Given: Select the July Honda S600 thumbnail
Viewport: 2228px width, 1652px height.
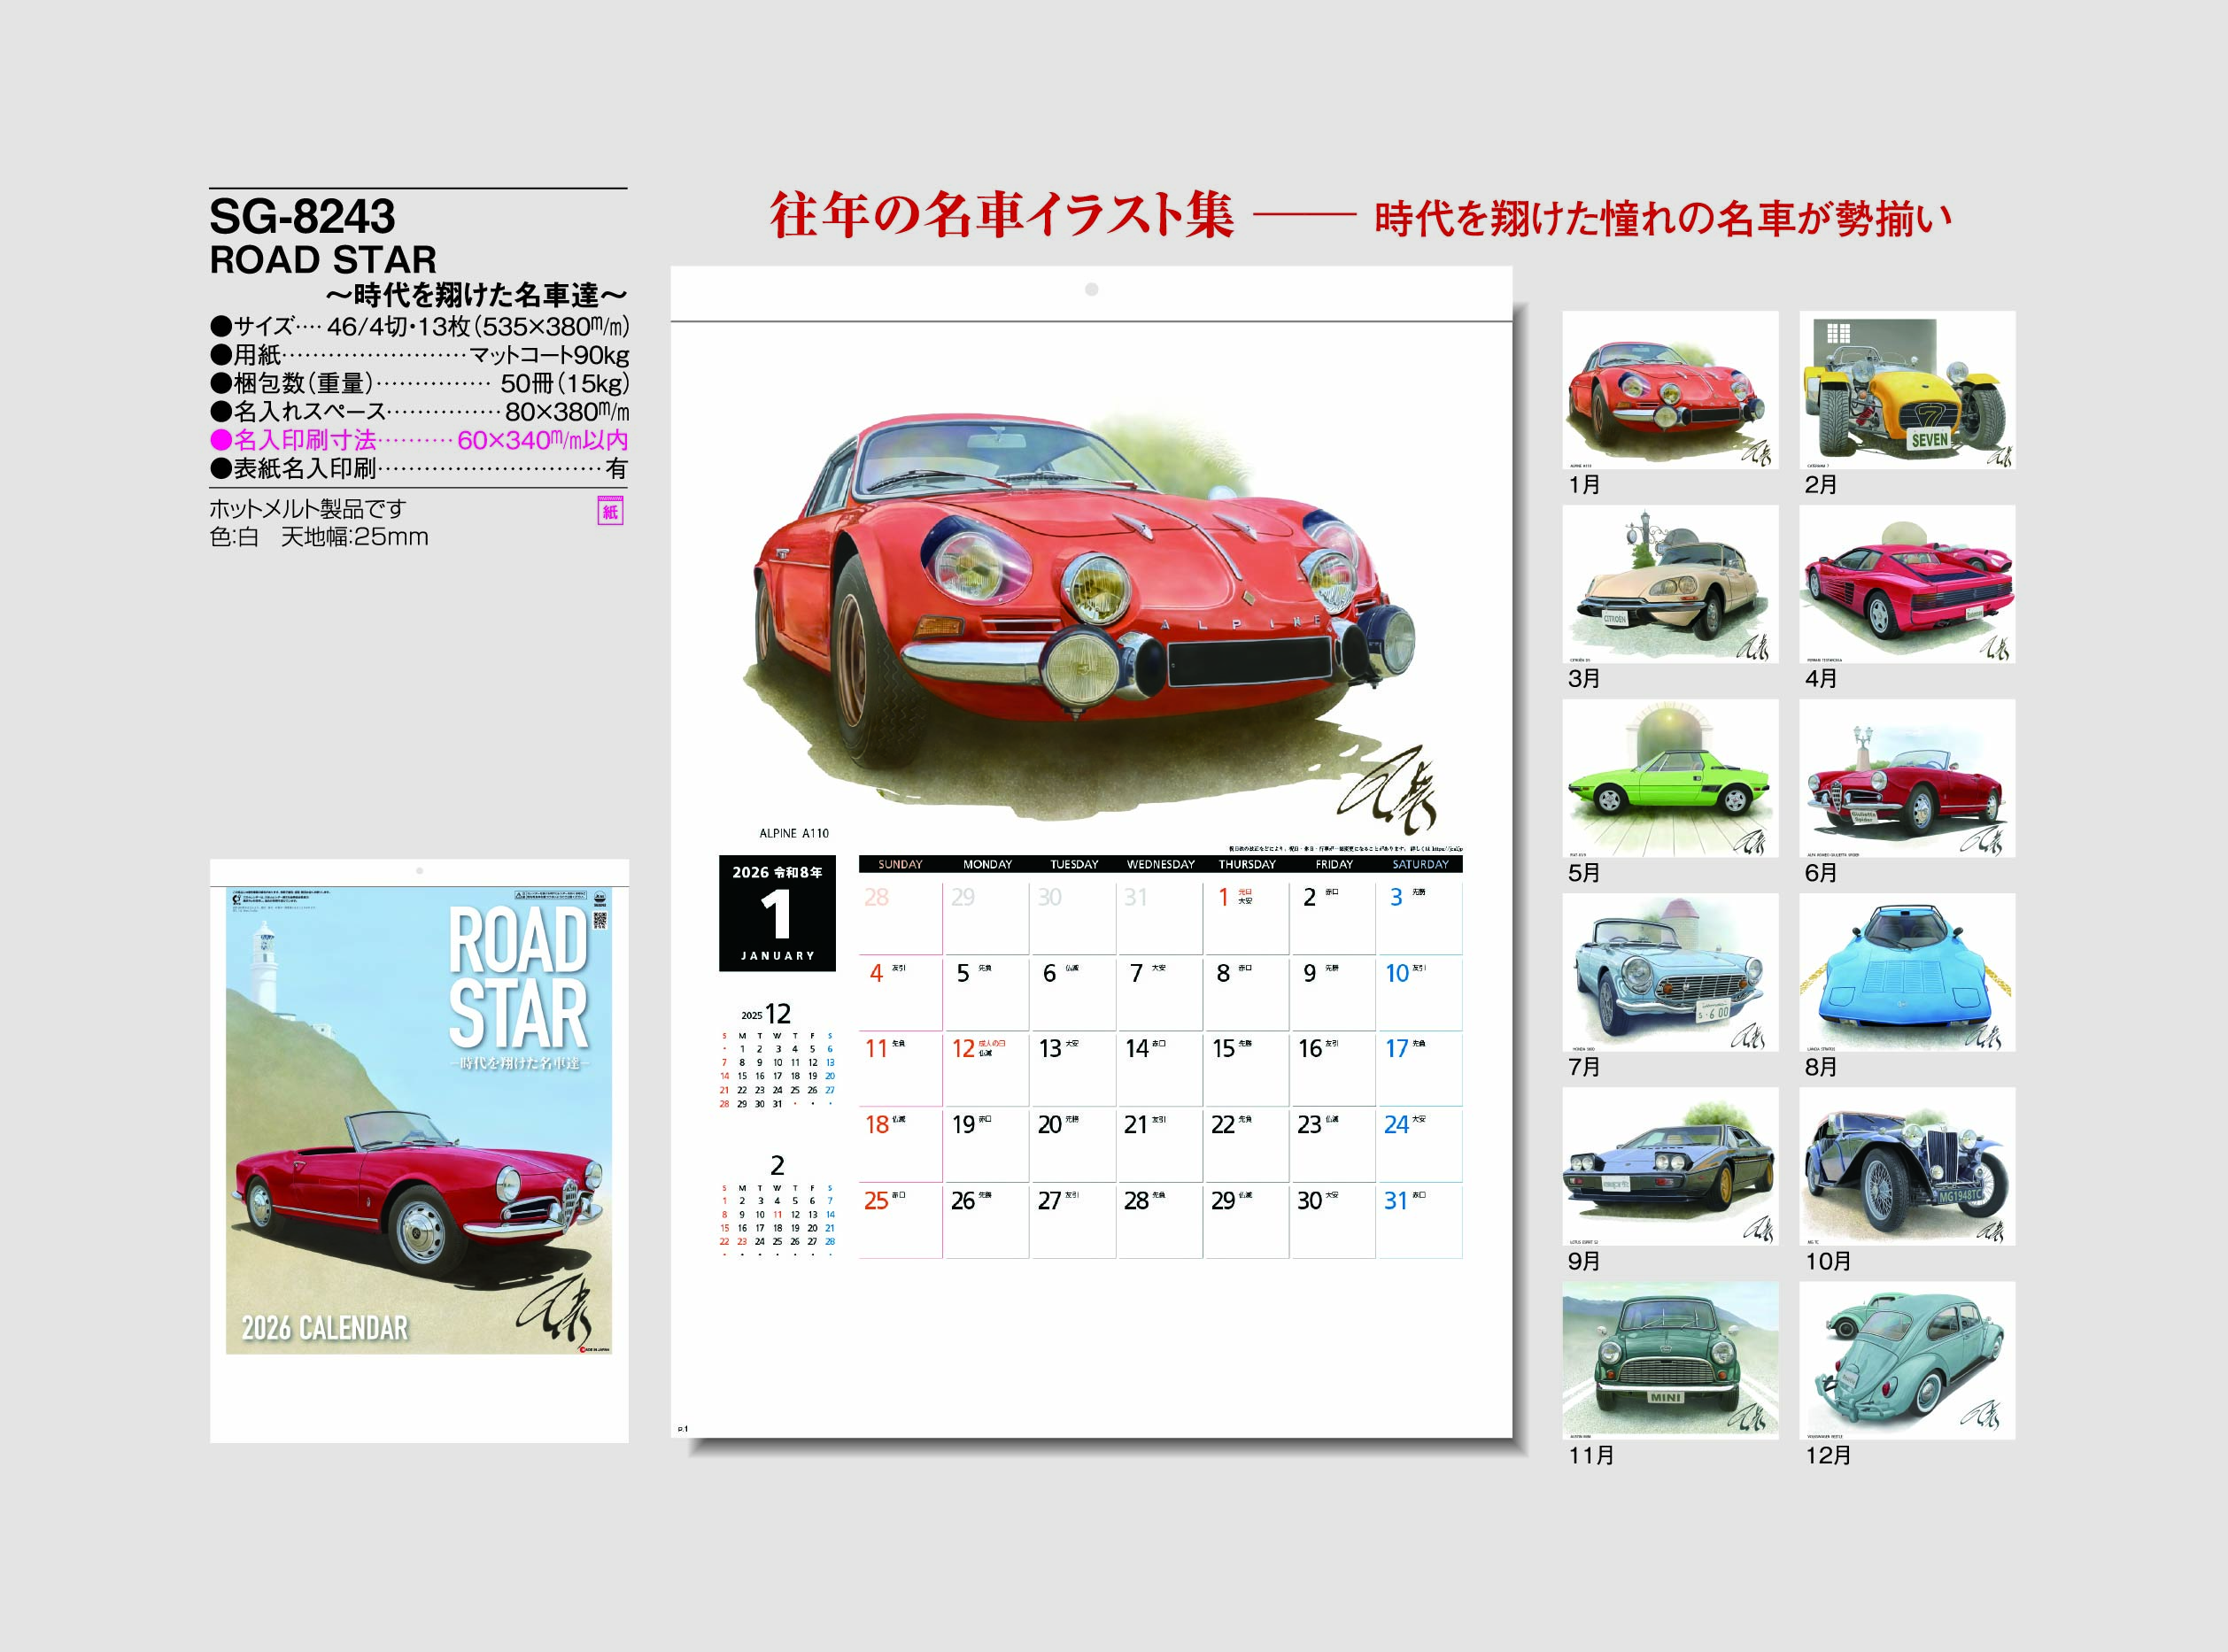Looking at the screenshot, I should [1670, 972].
